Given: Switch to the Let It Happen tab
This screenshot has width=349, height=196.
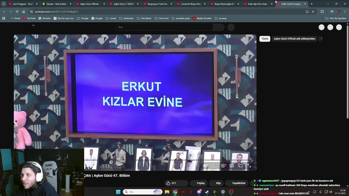Looking at the screenshot, I should click(23, 4).
